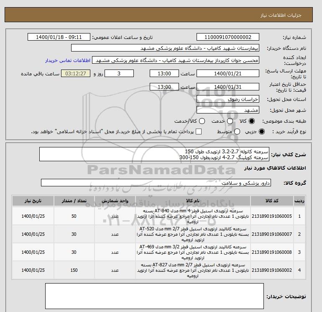Click the ردیف column header
Screen dimensions: 322x312
[299, 201]
